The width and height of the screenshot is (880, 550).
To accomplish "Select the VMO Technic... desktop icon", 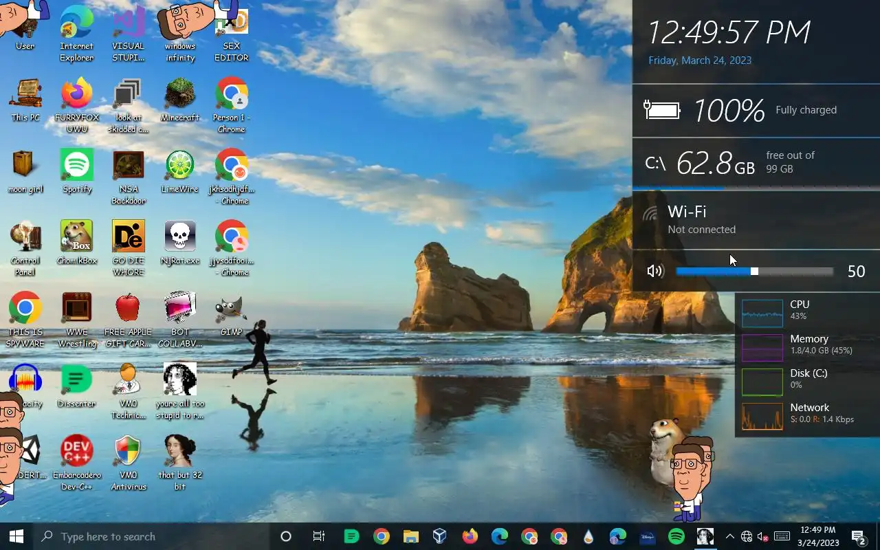I will 129,391.
